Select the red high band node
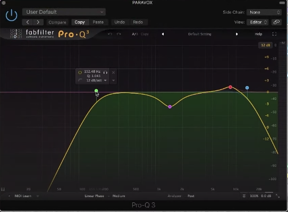 [x=230, y=87]
